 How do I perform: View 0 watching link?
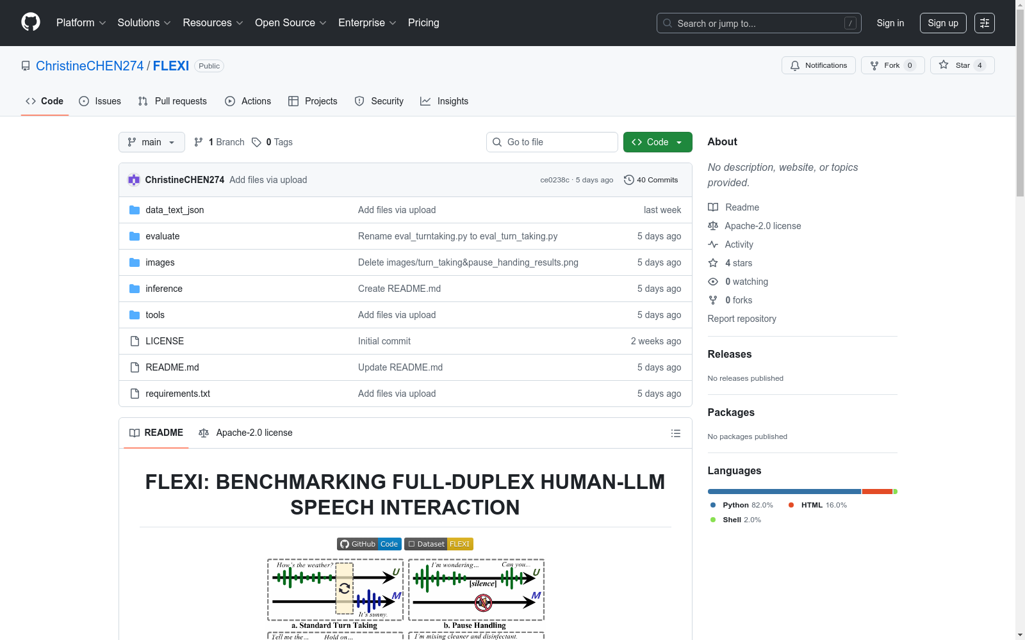738,282
